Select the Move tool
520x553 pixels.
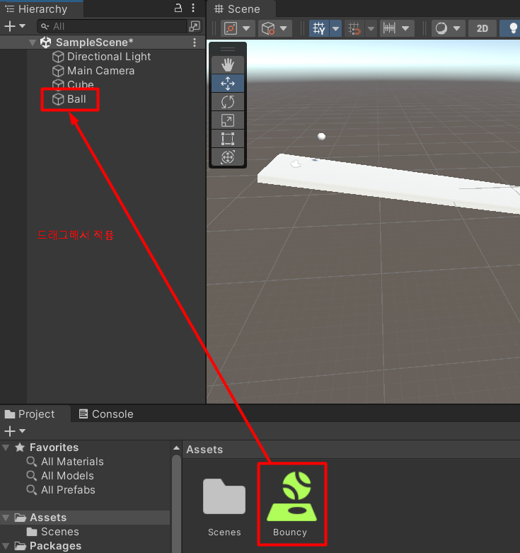point(228,84)
